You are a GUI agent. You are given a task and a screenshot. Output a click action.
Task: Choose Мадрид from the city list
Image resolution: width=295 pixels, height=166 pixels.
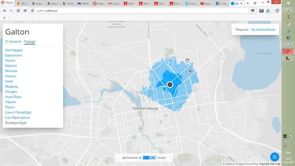click(12, 86)
